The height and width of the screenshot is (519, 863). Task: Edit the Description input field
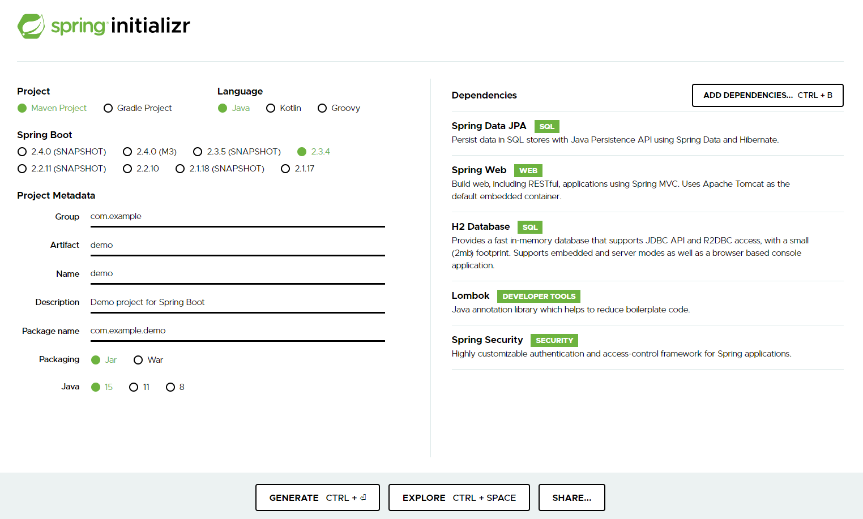click(x=238, y=303)
